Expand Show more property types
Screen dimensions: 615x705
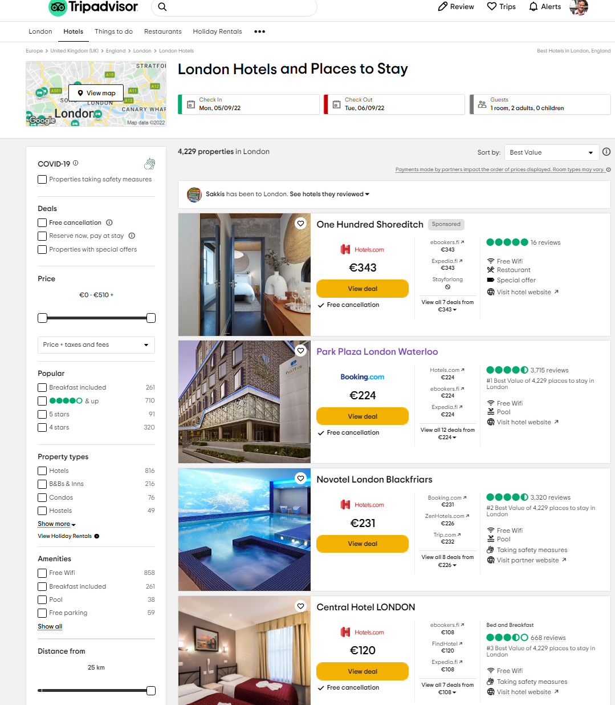pyautogui.click(x=56, y=524)
